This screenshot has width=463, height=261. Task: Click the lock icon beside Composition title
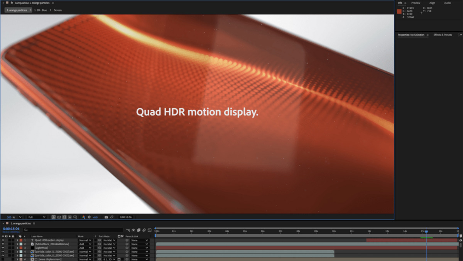pos(12,3)
